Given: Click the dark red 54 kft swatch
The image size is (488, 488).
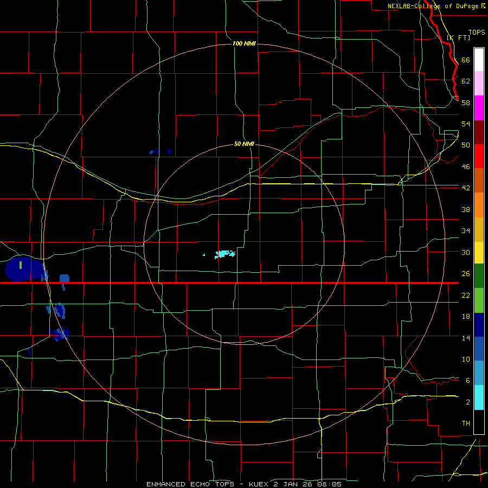Looking at the screenshot, I should [479, 132].
